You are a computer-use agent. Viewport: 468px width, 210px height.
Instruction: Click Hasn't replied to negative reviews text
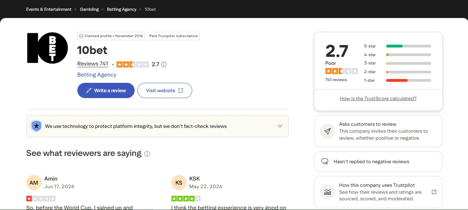click(x=372, y=161)
